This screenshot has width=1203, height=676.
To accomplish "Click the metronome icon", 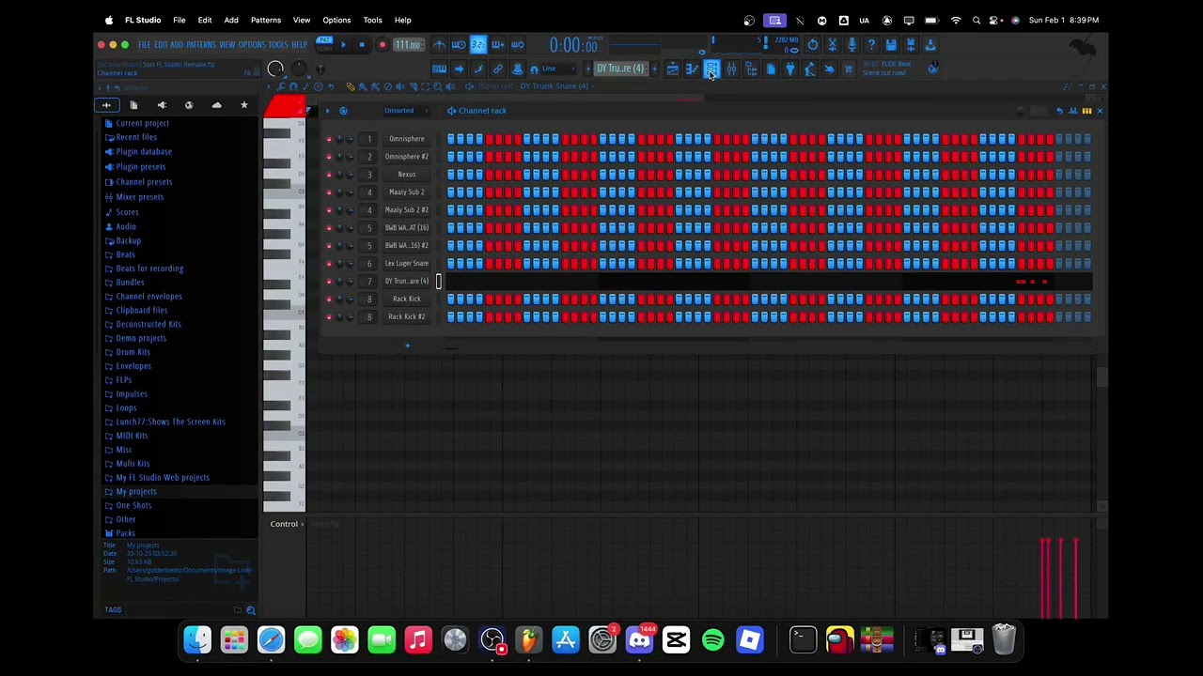I will [x=439, y=44].
